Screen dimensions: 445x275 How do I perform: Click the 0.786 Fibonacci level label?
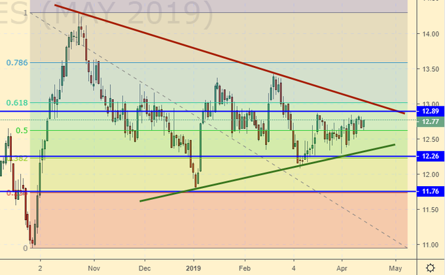pyautogui.click(x=17, y=63)
